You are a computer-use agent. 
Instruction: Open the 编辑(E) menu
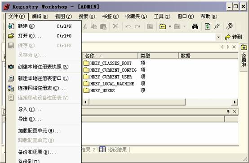[40, 17]
